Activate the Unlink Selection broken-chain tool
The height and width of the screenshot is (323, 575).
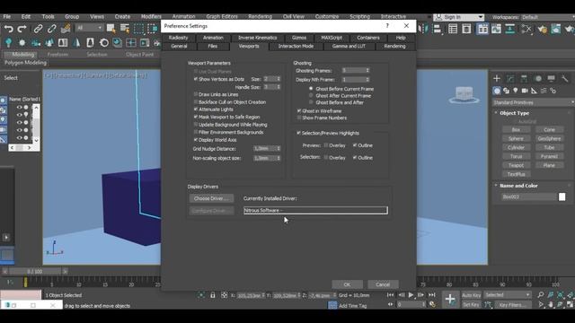point(52,29)
